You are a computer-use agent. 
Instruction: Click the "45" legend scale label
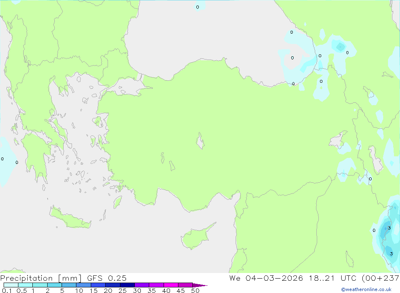[181, 291]
